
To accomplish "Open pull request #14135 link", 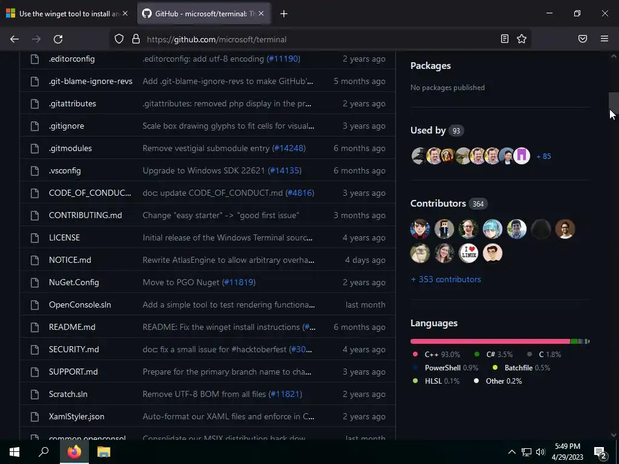I will (285, 170).
